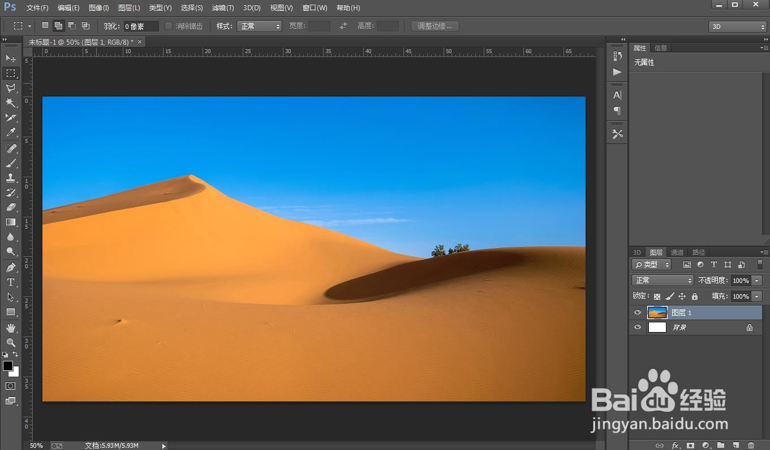Viewport: 770px width, 450px height.
Task: Select the Move tool
Action: coord(11,59)
